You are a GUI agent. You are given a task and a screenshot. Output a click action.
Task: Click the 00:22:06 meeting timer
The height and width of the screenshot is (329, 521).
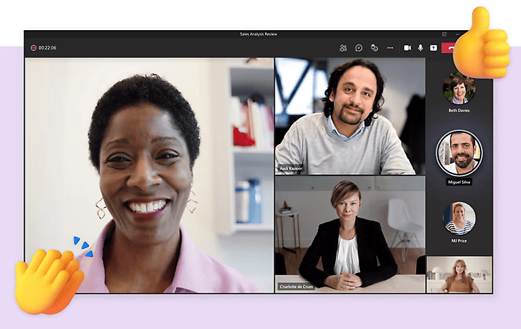click(47, 48)
